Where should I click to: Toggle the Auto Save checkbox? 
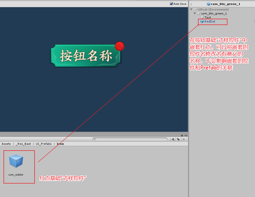coord(171,4)
